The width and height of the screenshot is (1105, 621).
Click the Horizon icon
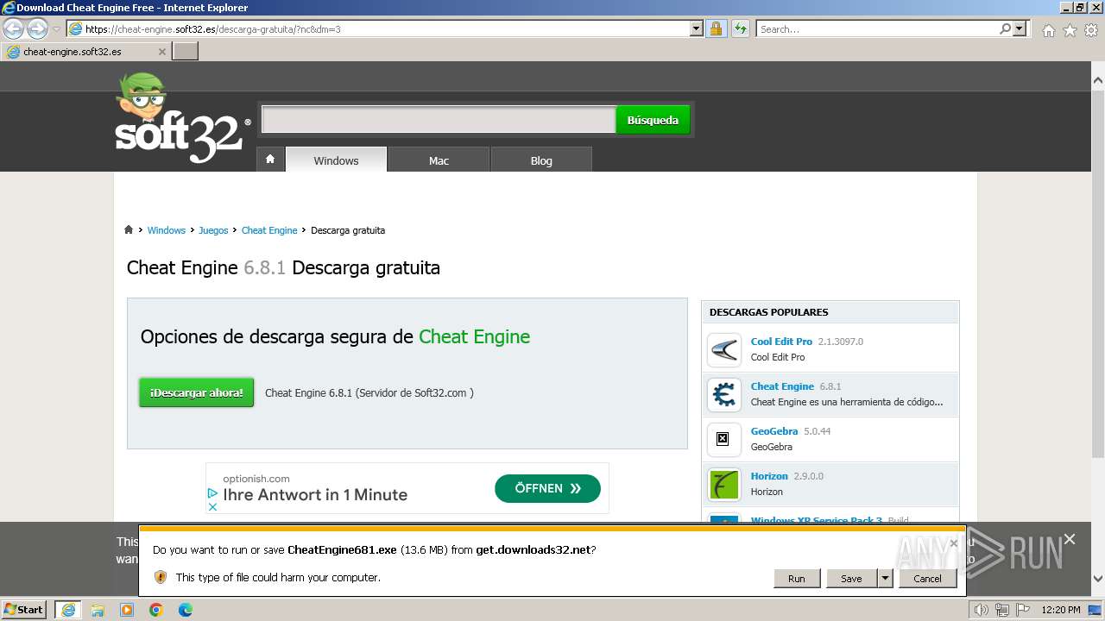724,484
